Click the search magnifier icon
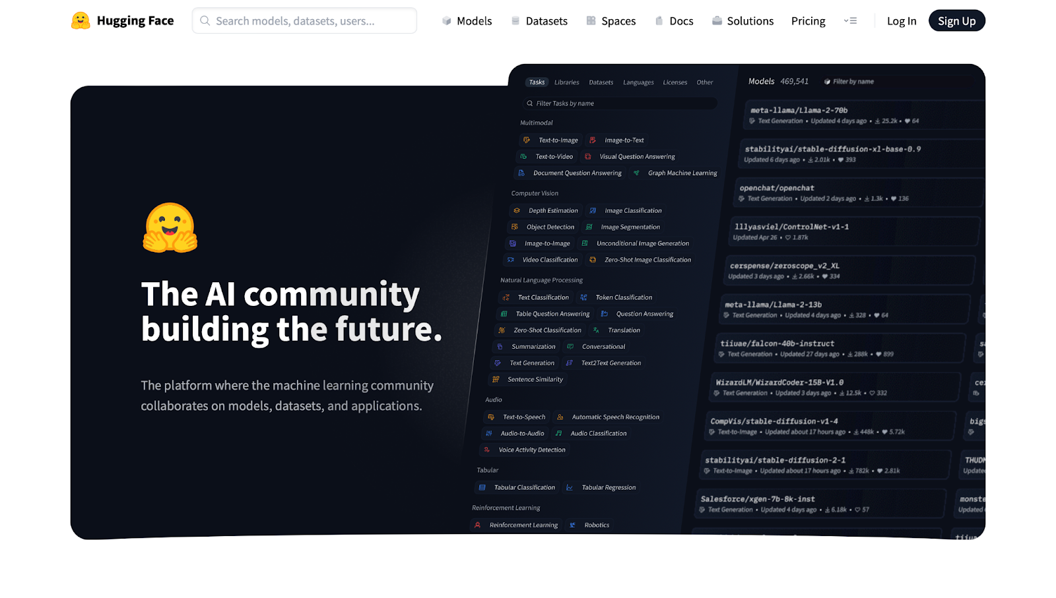 pos(205,21)
